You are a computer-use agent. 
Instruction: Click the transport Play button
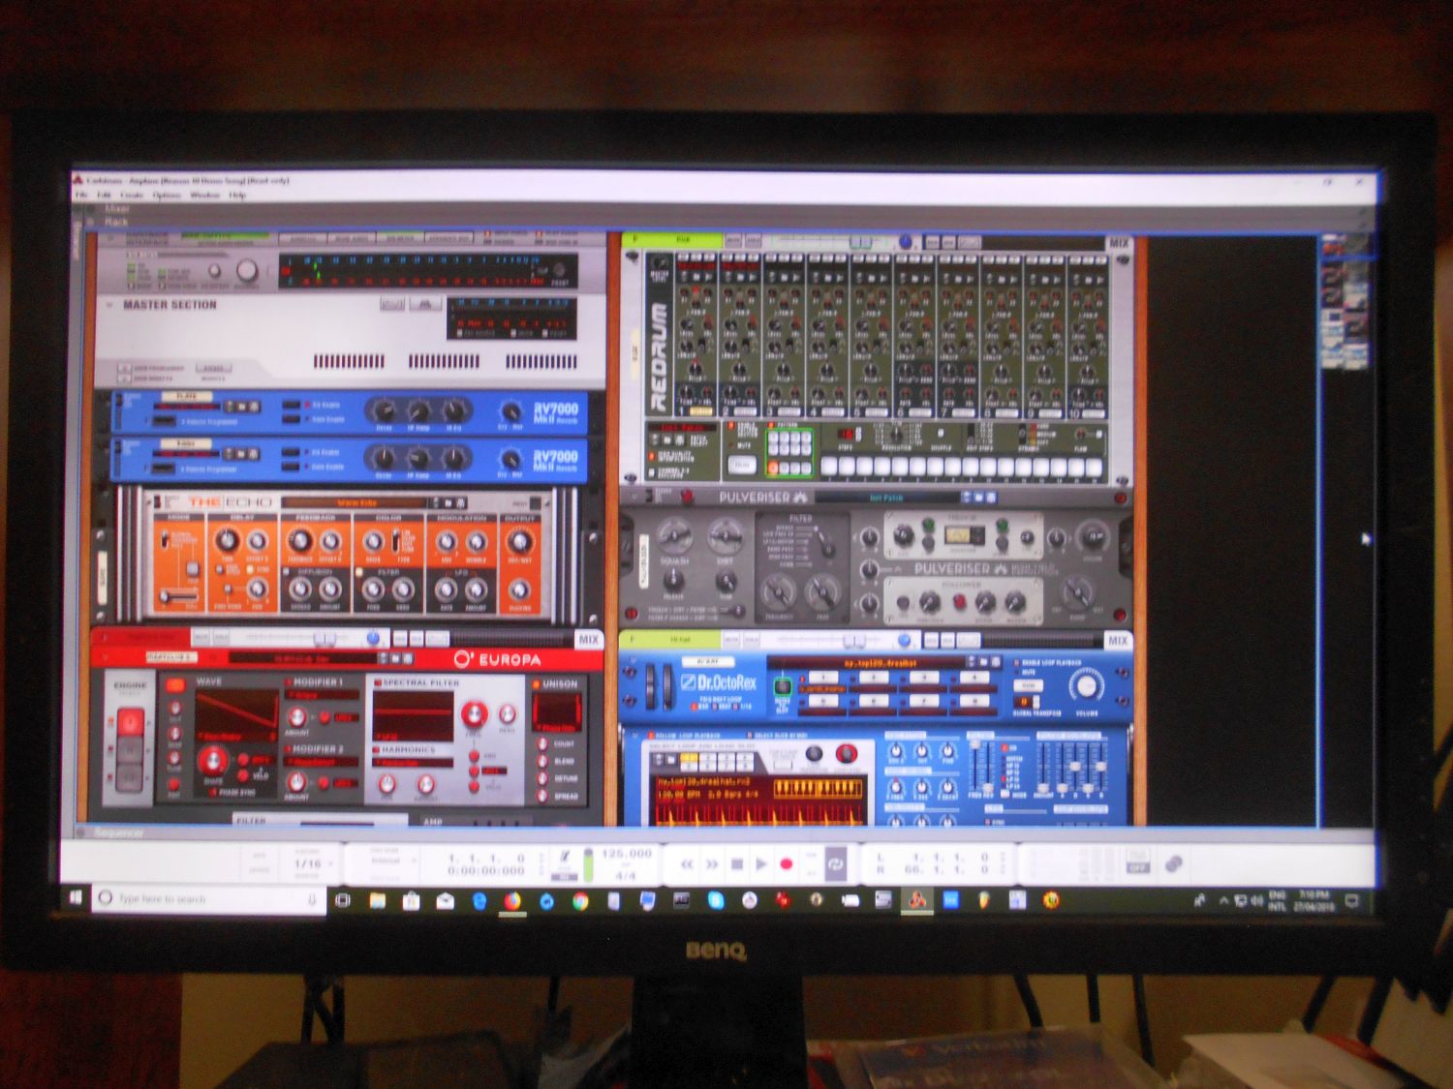click(761, 863)
